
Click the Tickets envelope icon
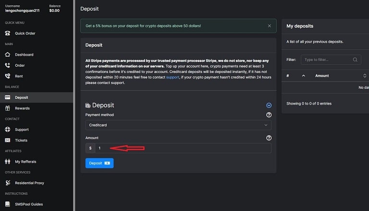[7, 141]
